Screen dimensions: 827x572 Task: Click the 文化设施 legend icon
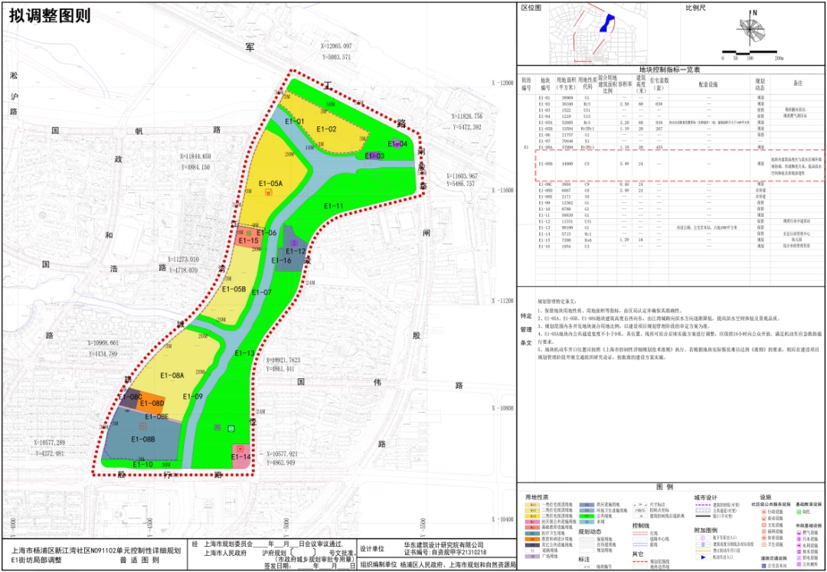tap(763, 525)
